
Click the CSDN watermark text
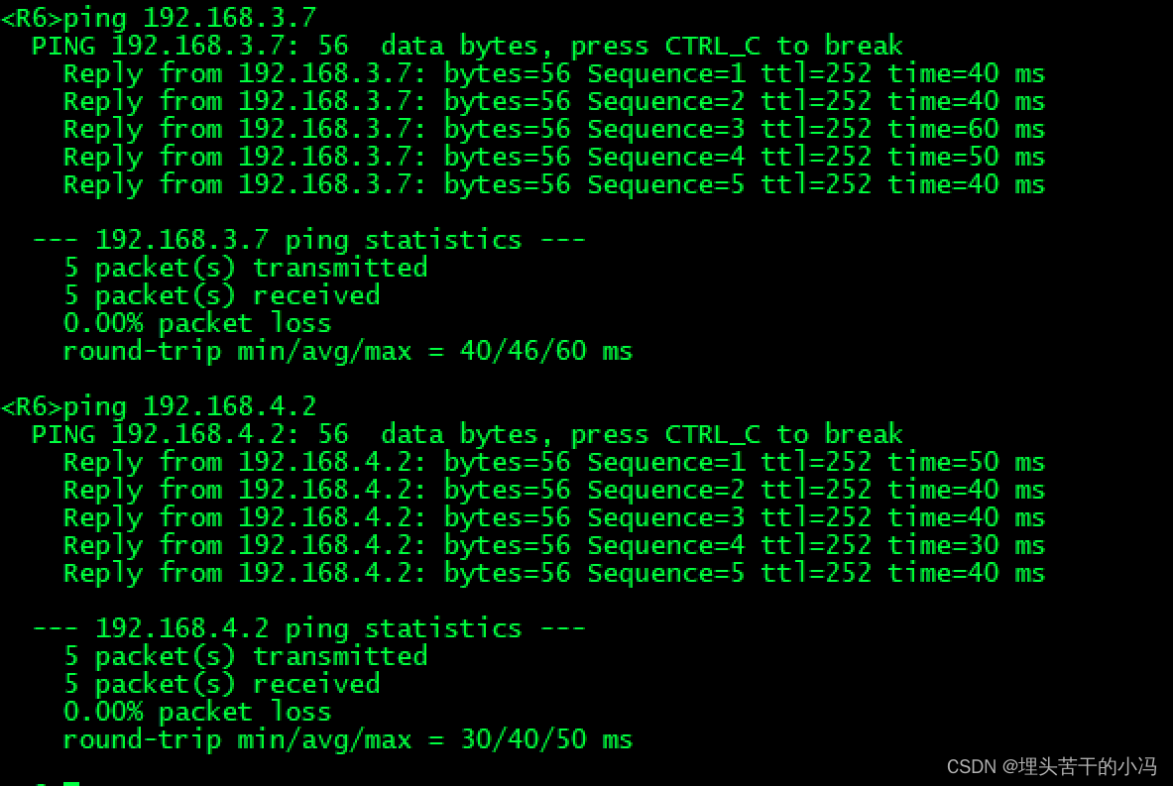[1052, 766]
